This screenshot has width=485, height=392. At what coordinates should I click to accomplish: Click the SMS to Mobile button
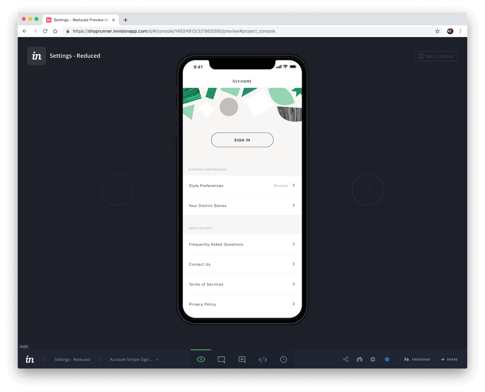[436, 56]
